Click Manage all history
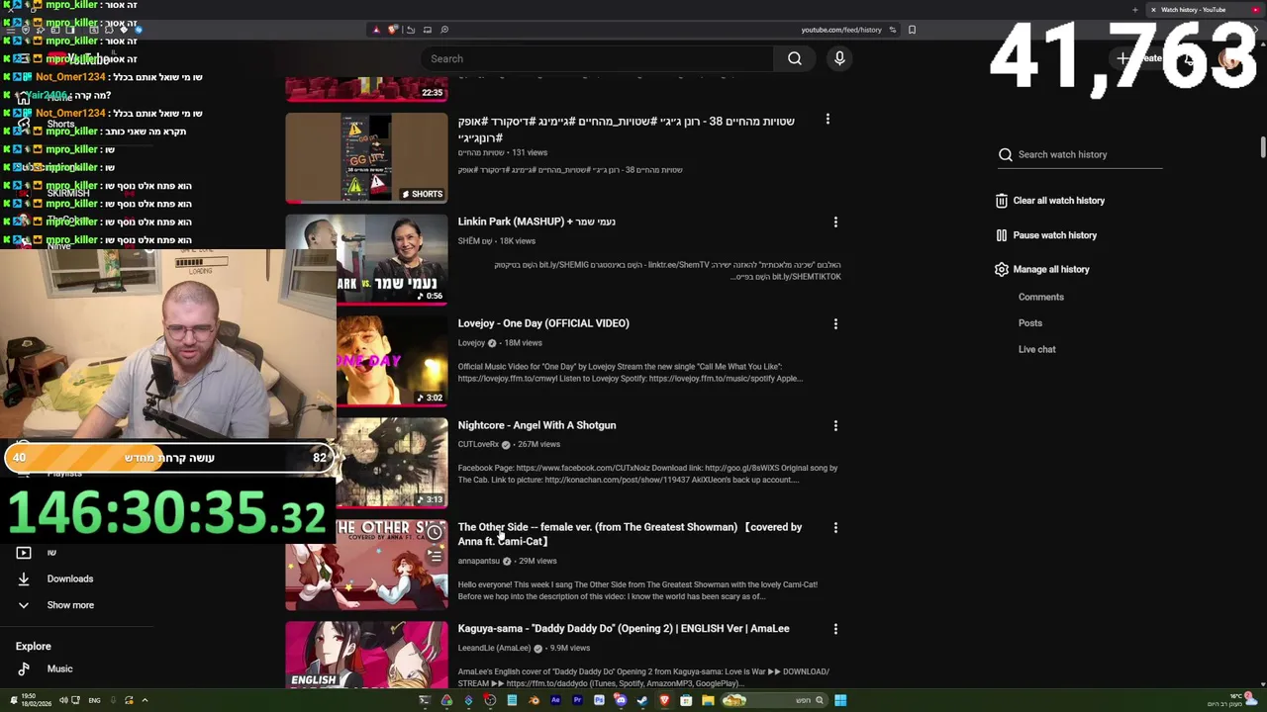The image size is (1267, 712). [1050, 269]
